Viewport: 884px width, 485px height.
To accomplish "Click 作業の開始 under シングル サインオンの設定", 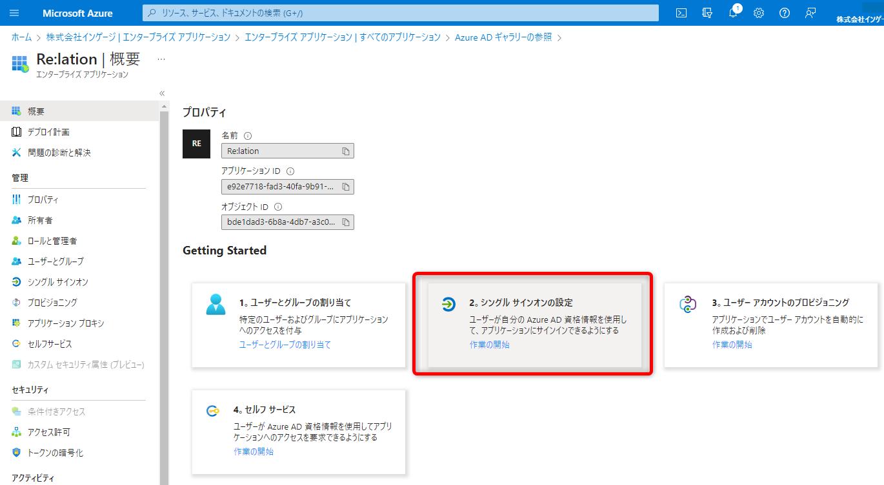I will pos(489,345).
